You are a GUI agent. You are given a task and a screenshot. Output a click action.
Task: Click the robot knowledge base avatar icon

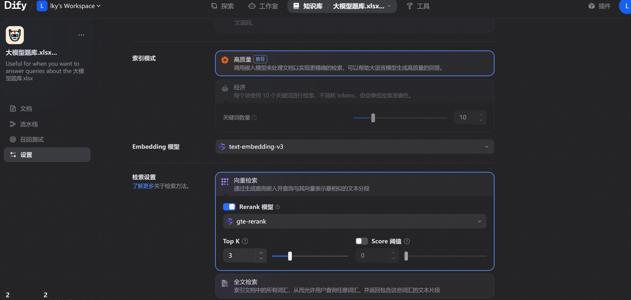coord(15,35)
